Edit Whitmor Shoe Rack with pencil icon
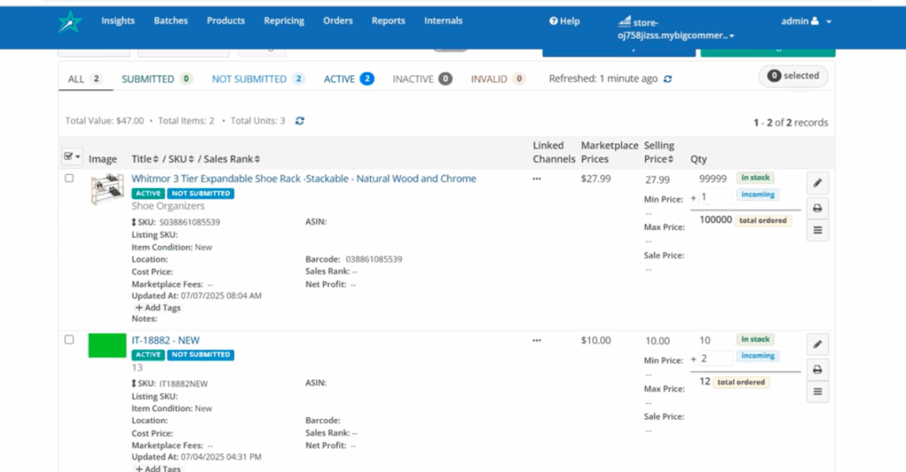Viewport: 906px width, 472px height. point(818,183)
